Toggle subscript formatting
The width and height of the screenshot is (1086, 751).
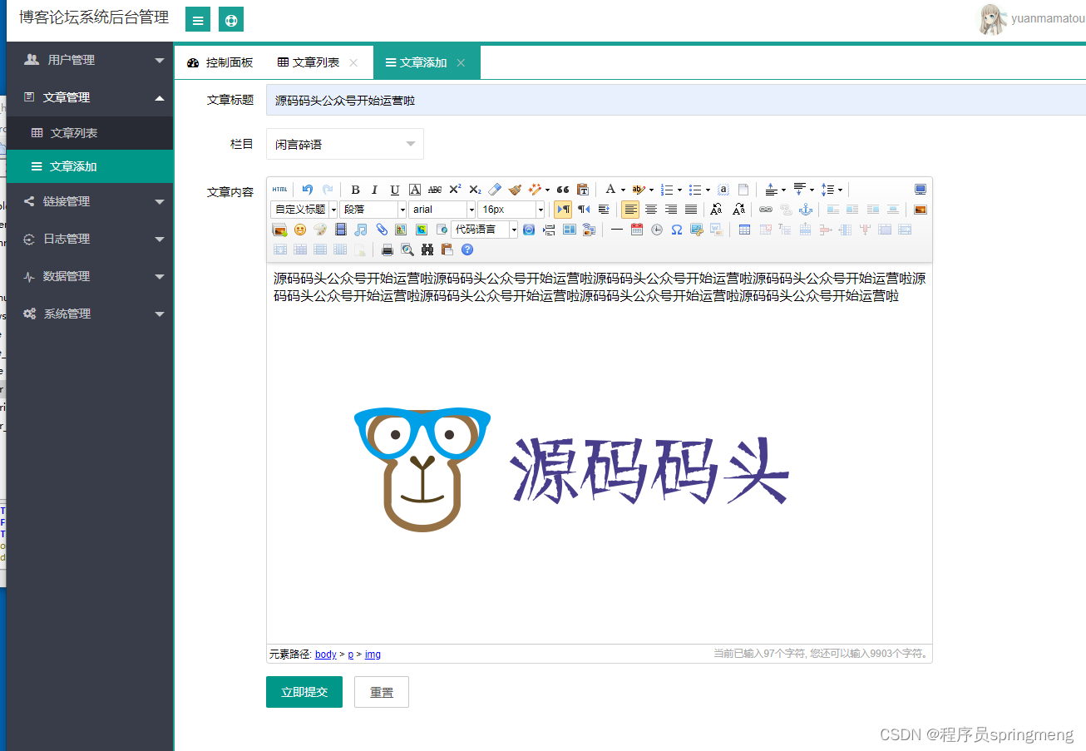pos(475,189)
